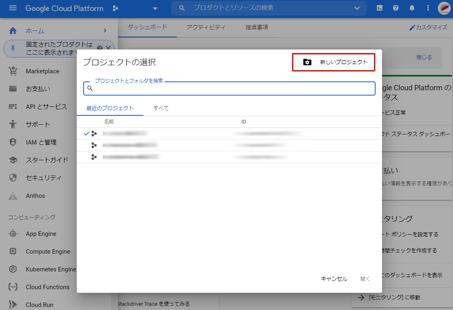Open the three-dot settings menu in header

coord(428,8)
